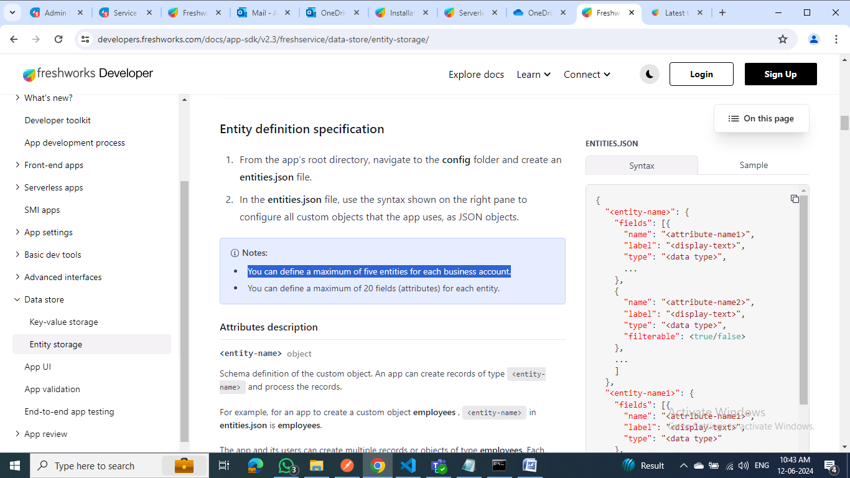
Task: Switch to the Latest browser tab
Action: 676,12
